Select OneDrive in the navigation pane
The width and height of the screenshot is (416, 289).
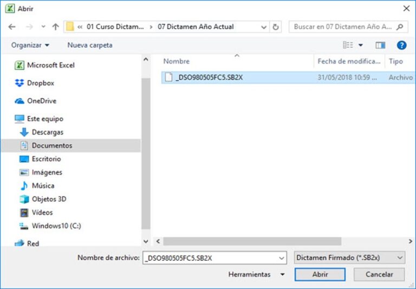(41, 101)
